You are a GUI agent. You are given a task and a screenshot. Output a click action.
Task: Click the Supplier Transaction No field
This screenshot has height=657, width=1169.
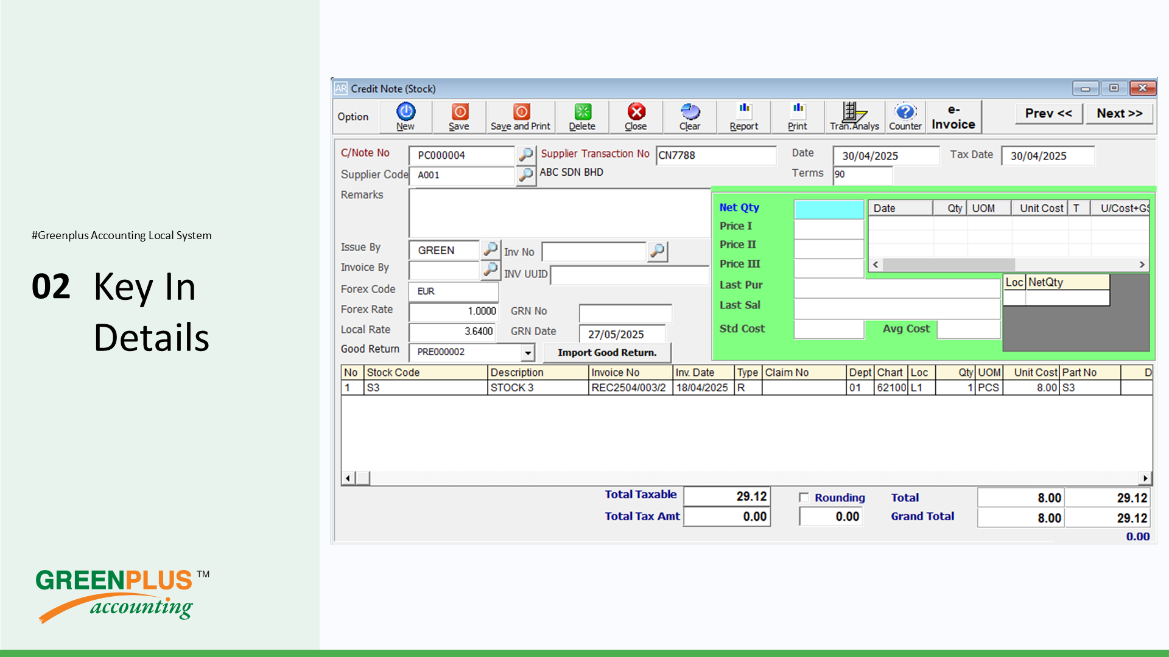click(716, 155)
